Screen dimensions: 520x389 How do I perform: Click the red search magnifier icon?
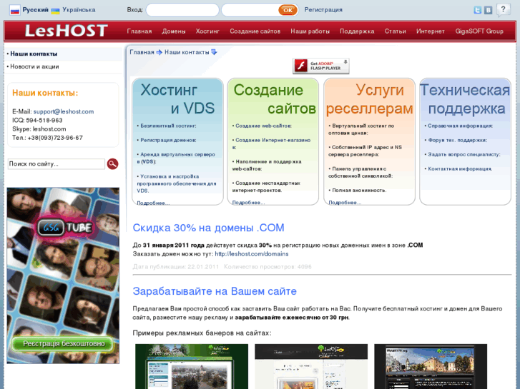point(112,164)
